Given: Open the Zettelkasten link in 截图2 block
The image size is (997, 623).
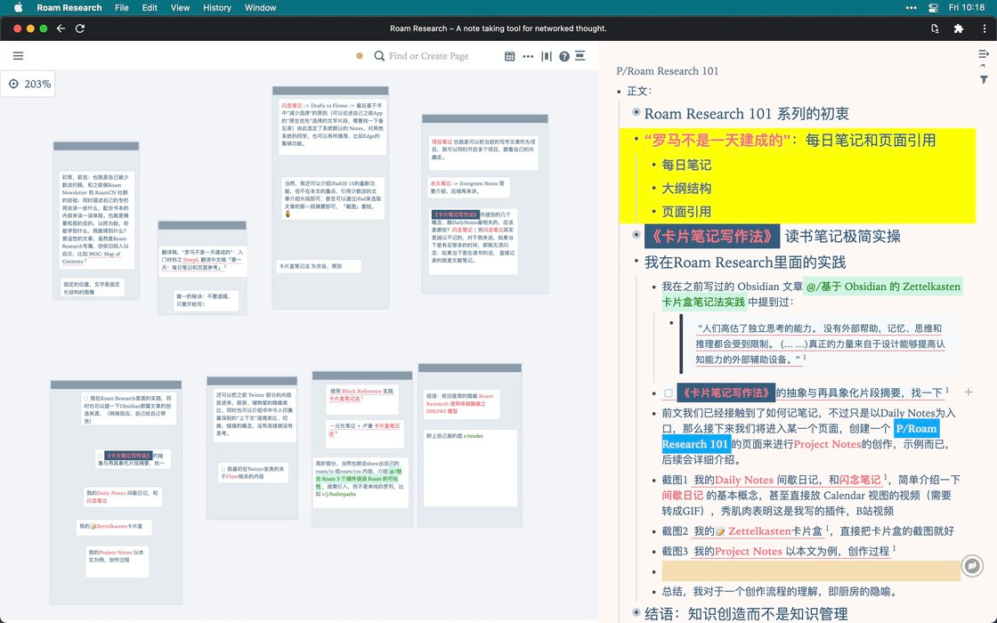Looking at the screenshot, I should 759,530.
